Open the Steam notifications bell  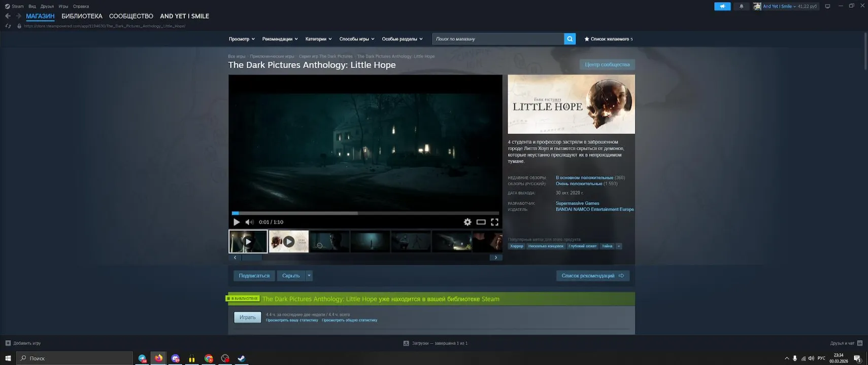pyautogui.click(x=741, y=6)
